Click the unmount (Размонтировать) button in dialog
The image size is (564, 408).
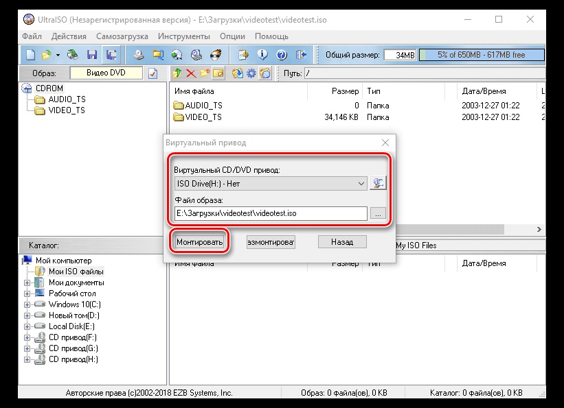pos(271,242)
